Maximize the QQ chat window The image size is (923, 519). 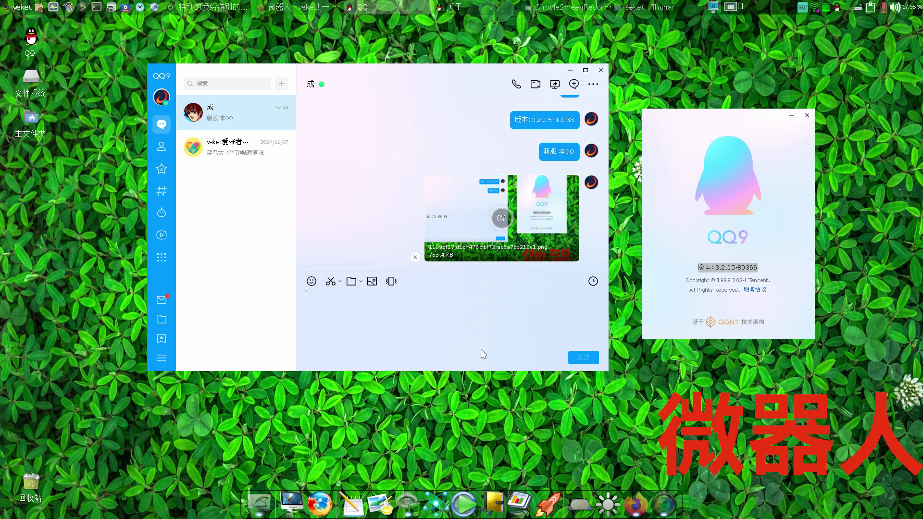point(586,70)
